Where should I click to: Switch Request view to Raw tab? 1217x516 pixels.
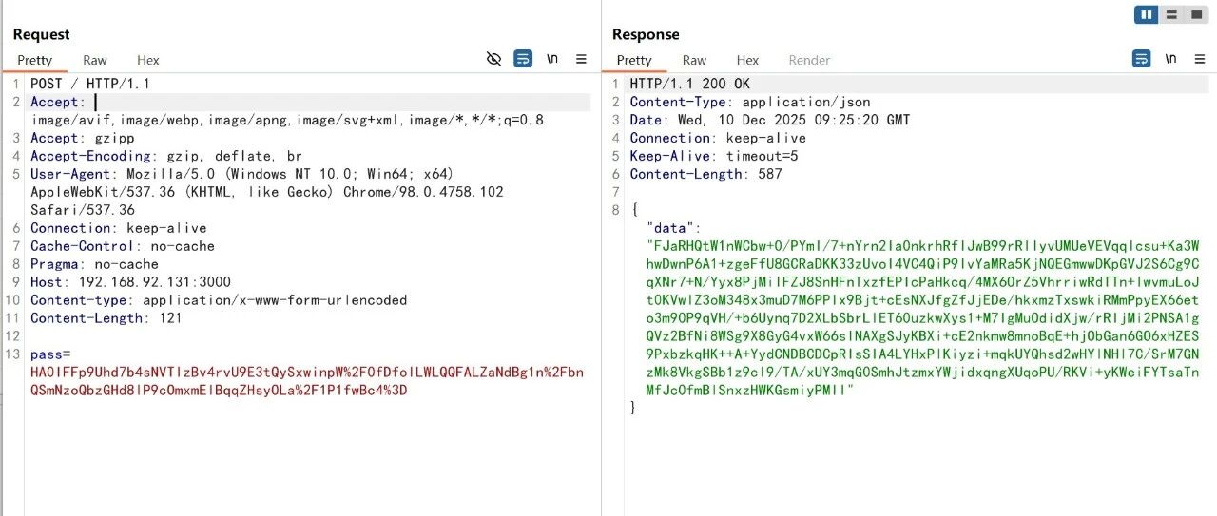coord(95,60)
